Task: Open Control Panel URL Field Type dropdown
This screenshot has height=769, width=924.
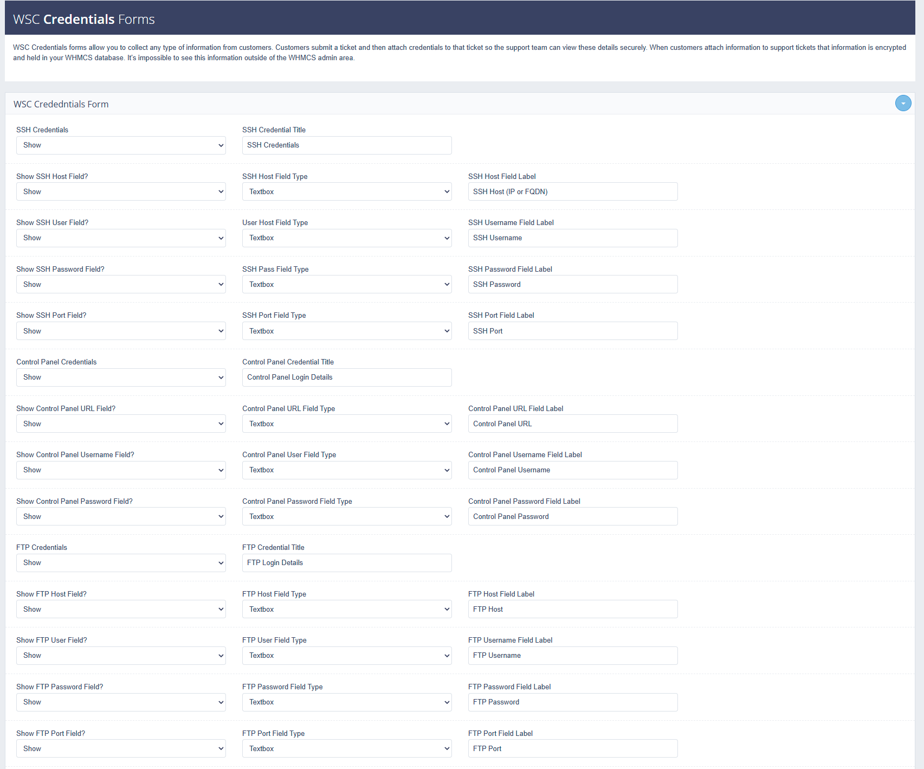Action: [347, 424]
